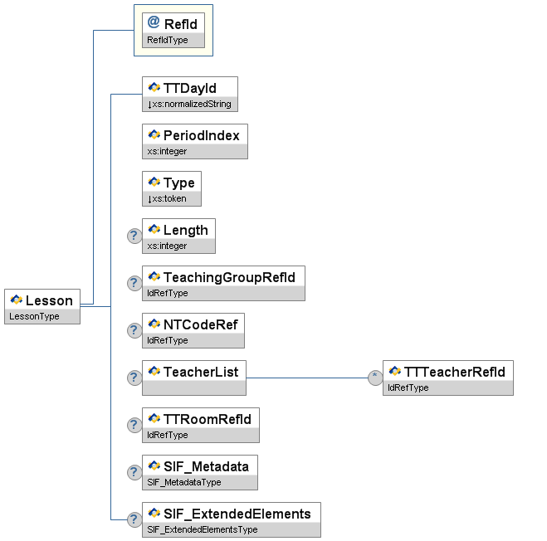Click the asterisk multiplicity marker before TTTeacherRefId
This screenshot has height=541, width=547.
coord(375,378)
